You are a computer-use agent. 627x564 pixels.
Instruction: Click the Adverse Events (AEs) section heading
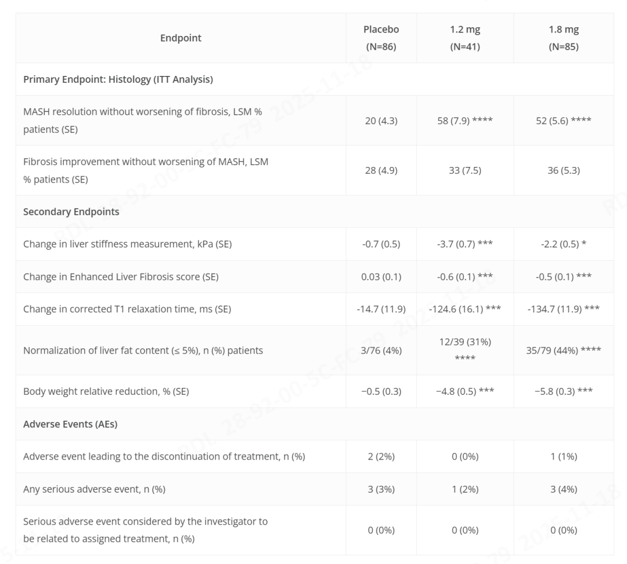click(70, 424)
